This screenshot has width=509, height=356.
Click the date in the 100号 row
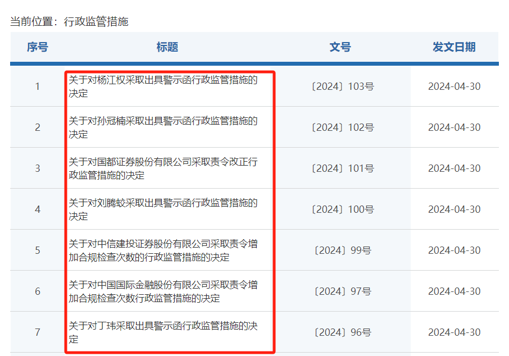pos(454,209)
